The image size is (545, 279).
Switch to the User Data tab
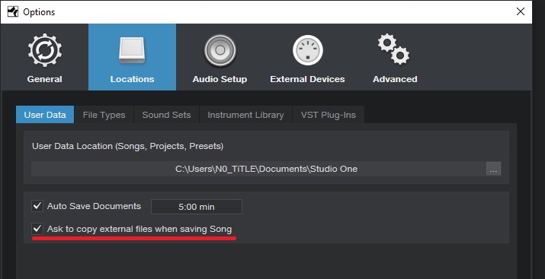click(x=45, y=115)
